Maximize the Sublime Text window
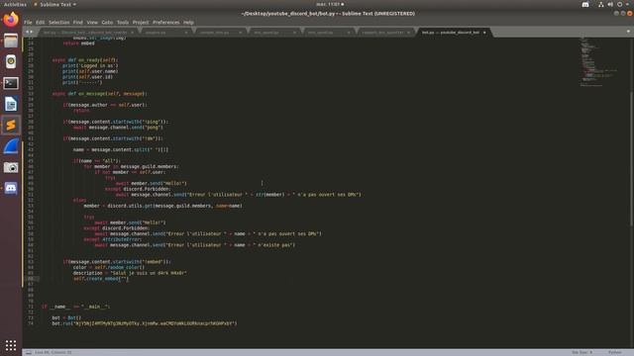The height and width of the screenshot is (356, 634). tap(623, 13)
